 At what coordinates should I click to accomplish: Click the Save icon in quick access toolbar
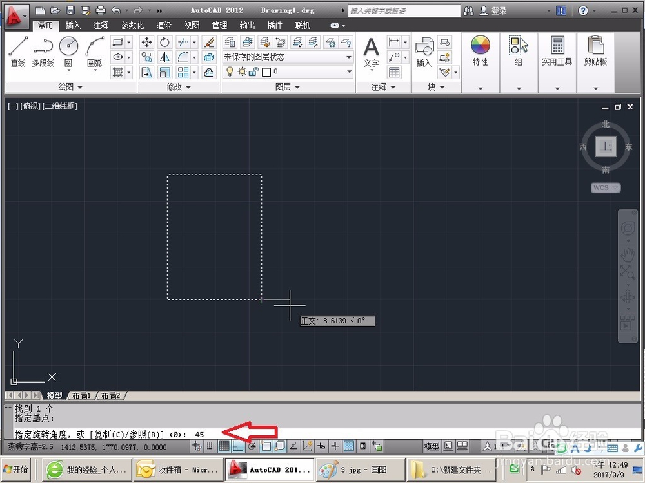point(71,11)
